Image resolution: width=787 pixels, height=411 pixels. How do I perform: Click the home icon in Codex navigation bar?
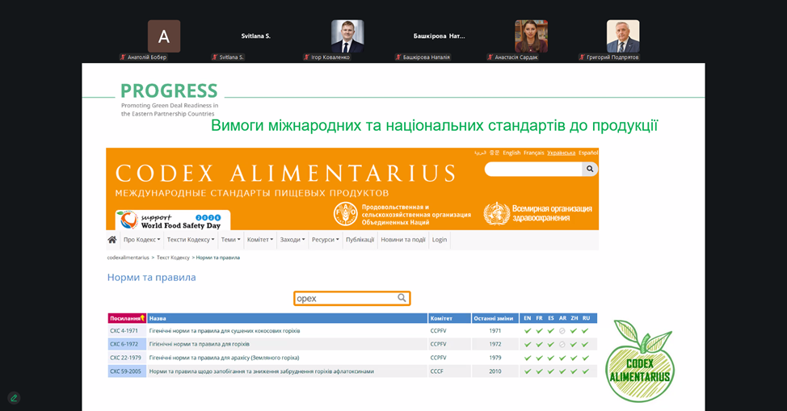point(112,240)
